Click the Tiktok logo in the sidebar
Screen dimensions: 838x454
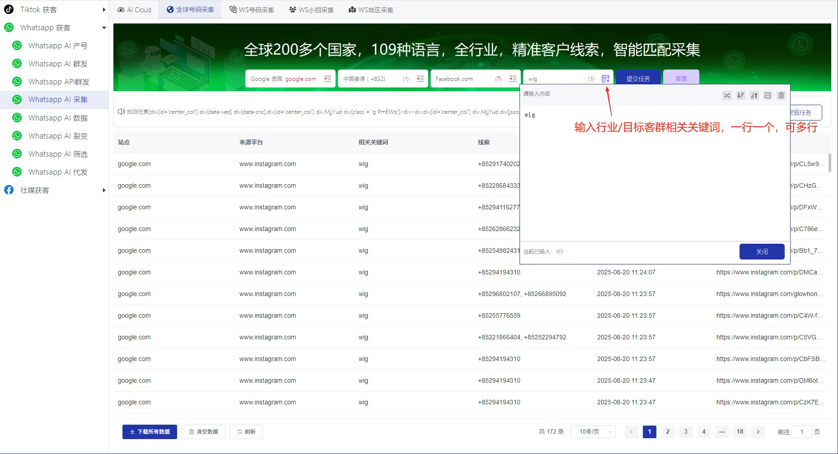(x=9, y=9)
